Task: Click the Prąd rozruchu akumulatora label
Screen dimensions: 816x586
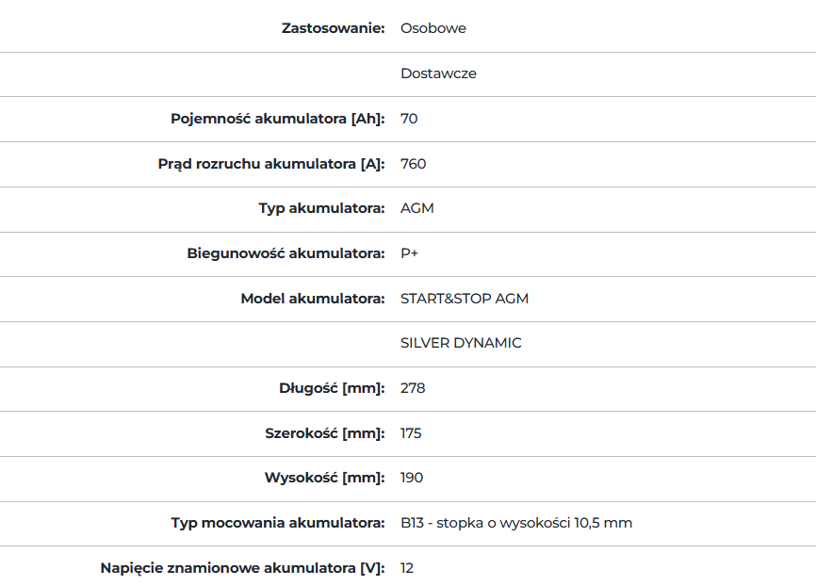Action: [271, 164]
